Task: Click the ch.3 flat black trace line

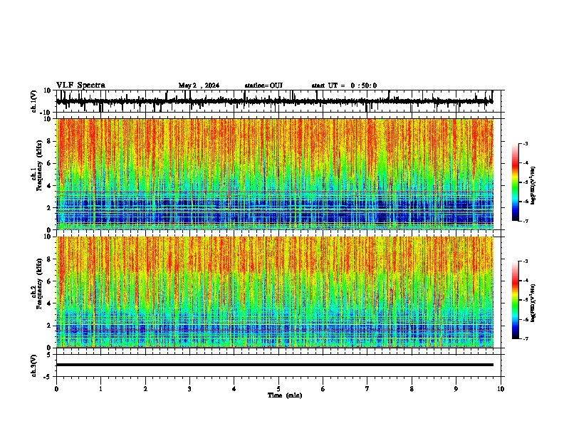Action: [x=275, y=365]
